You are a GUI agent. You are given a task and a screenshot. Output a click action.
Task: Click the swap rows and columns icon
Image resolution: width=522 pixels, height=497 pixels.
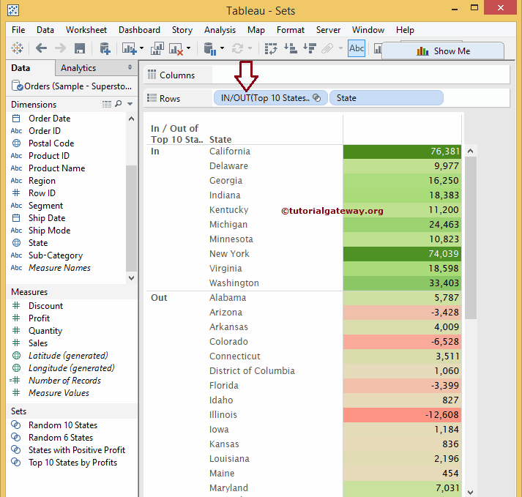pyautogui.click(x=271, y=49)
